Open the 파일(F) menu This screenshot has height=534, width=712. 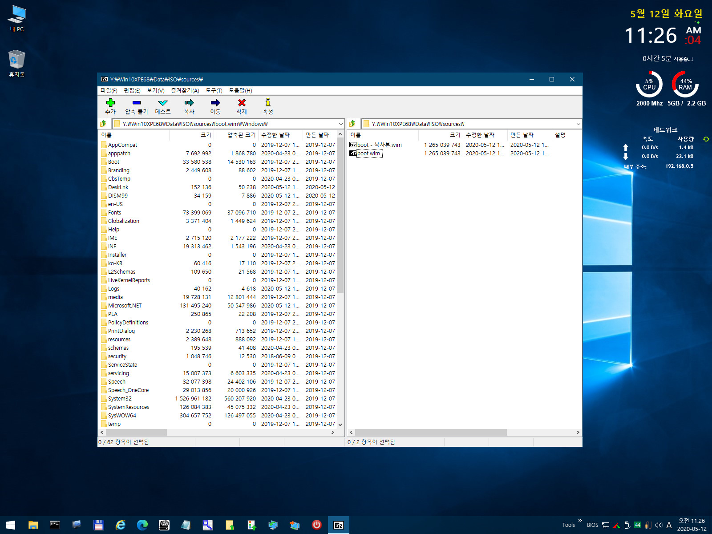tap(109, 90)
